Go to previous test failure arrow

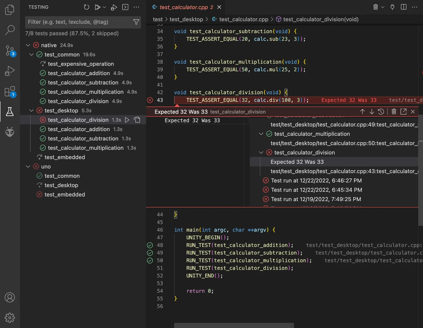[362, 112]
